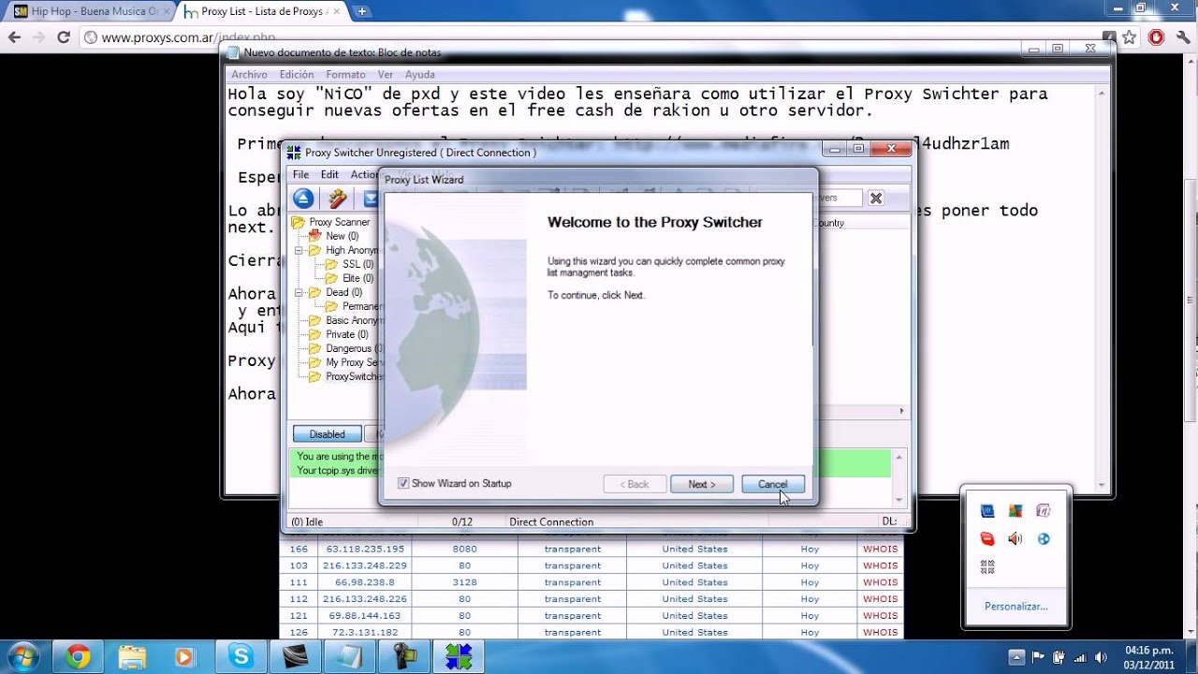Screen dimensions: 1198x674
Task: Click the log panel scrollbar up arrow
Action: [899, 457]
